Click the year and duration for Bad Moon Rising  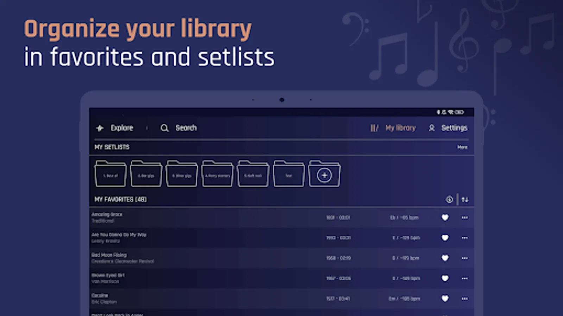tap(339, 258)
